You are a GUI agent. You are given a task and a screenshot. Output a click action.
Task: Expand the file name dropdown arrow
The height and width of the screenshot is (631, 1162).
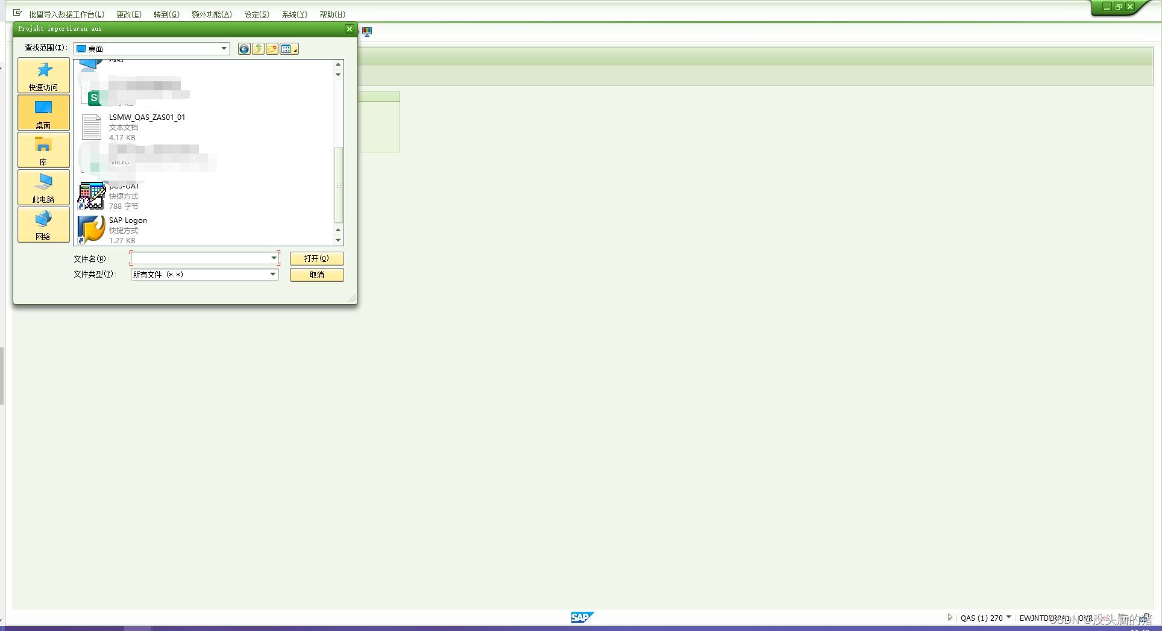tap(274, 258)
